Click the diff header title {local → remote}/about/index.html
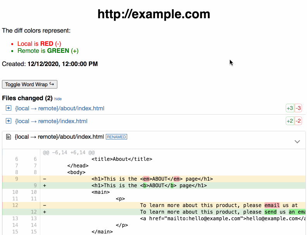Screen dimensions: 307x235 tap(59, 137)
